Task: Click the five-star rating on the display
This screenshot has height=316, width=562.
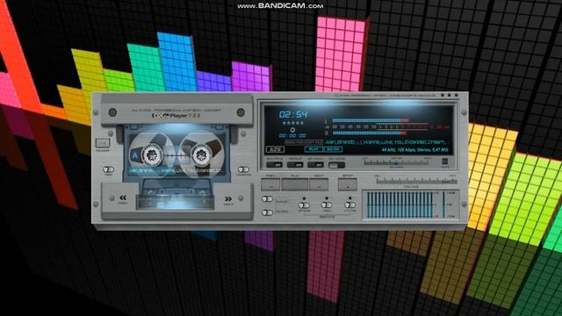Action: click(x=292, y=123)
